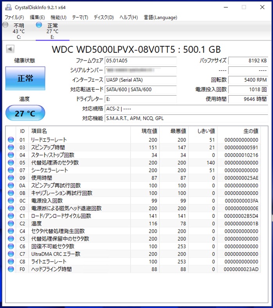This screenshot has height=308, width=273.
Task: Click status orb of スタート/ストップ回数 row
Action: (x=11, y=155)
